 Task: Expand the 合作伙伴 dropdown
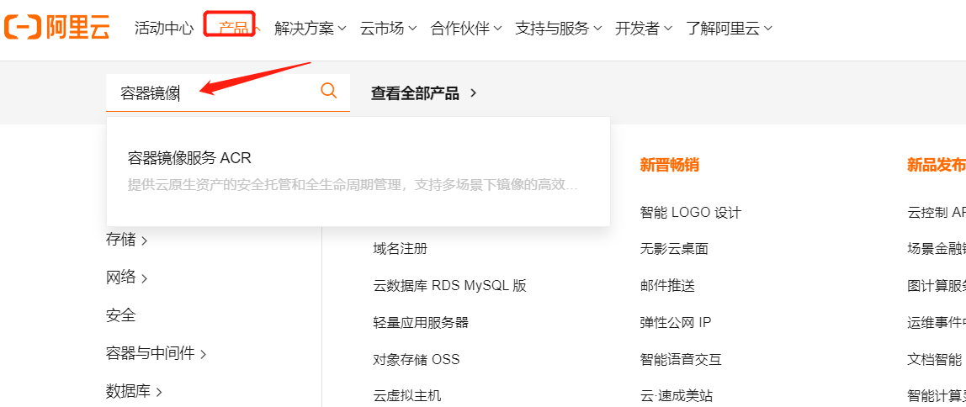click(x=466, y=29)
